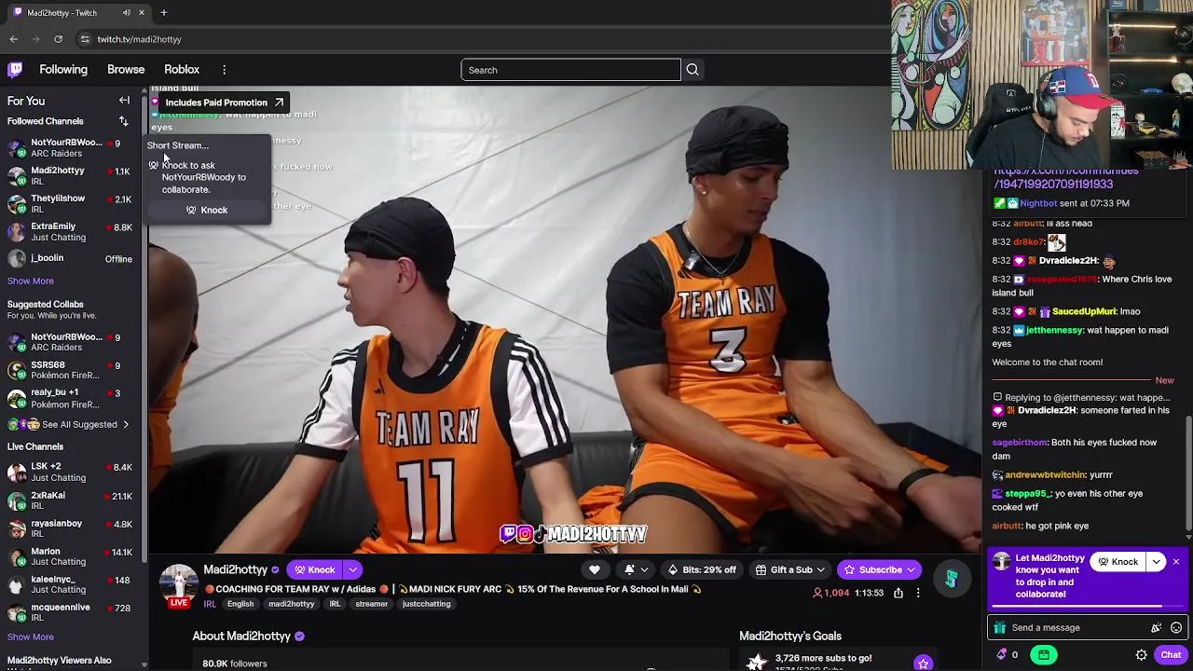Click the purple Knock button under the video
Viewport: 1193px width, 671px height.
[314, 569]
